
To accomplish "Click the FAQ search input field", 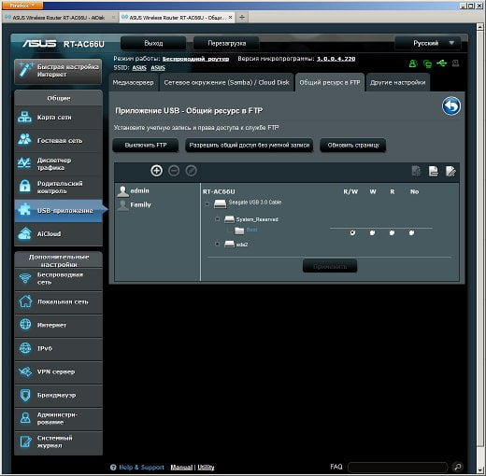I will point(397,467).
